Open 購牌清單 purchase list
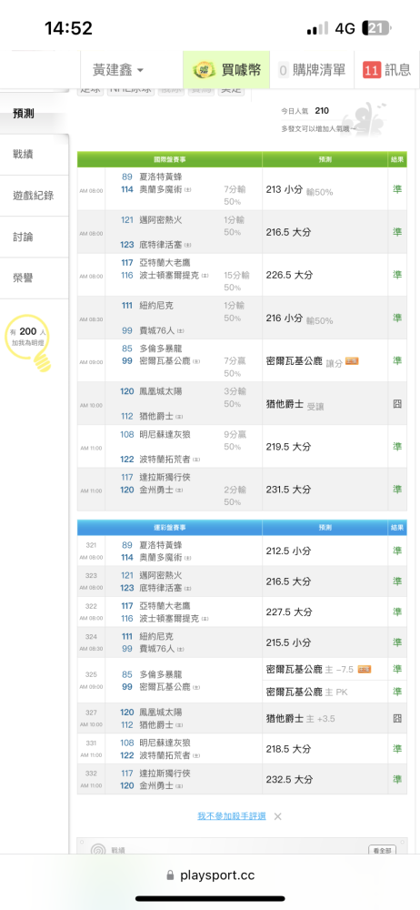 (x=312, y=70)
